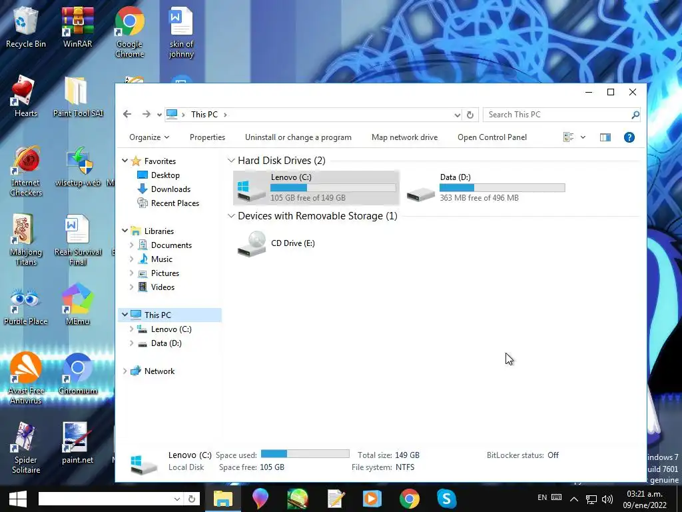Launch paint.net from the desktop
Screen dimensions: 682x512
tap(77, 443)
